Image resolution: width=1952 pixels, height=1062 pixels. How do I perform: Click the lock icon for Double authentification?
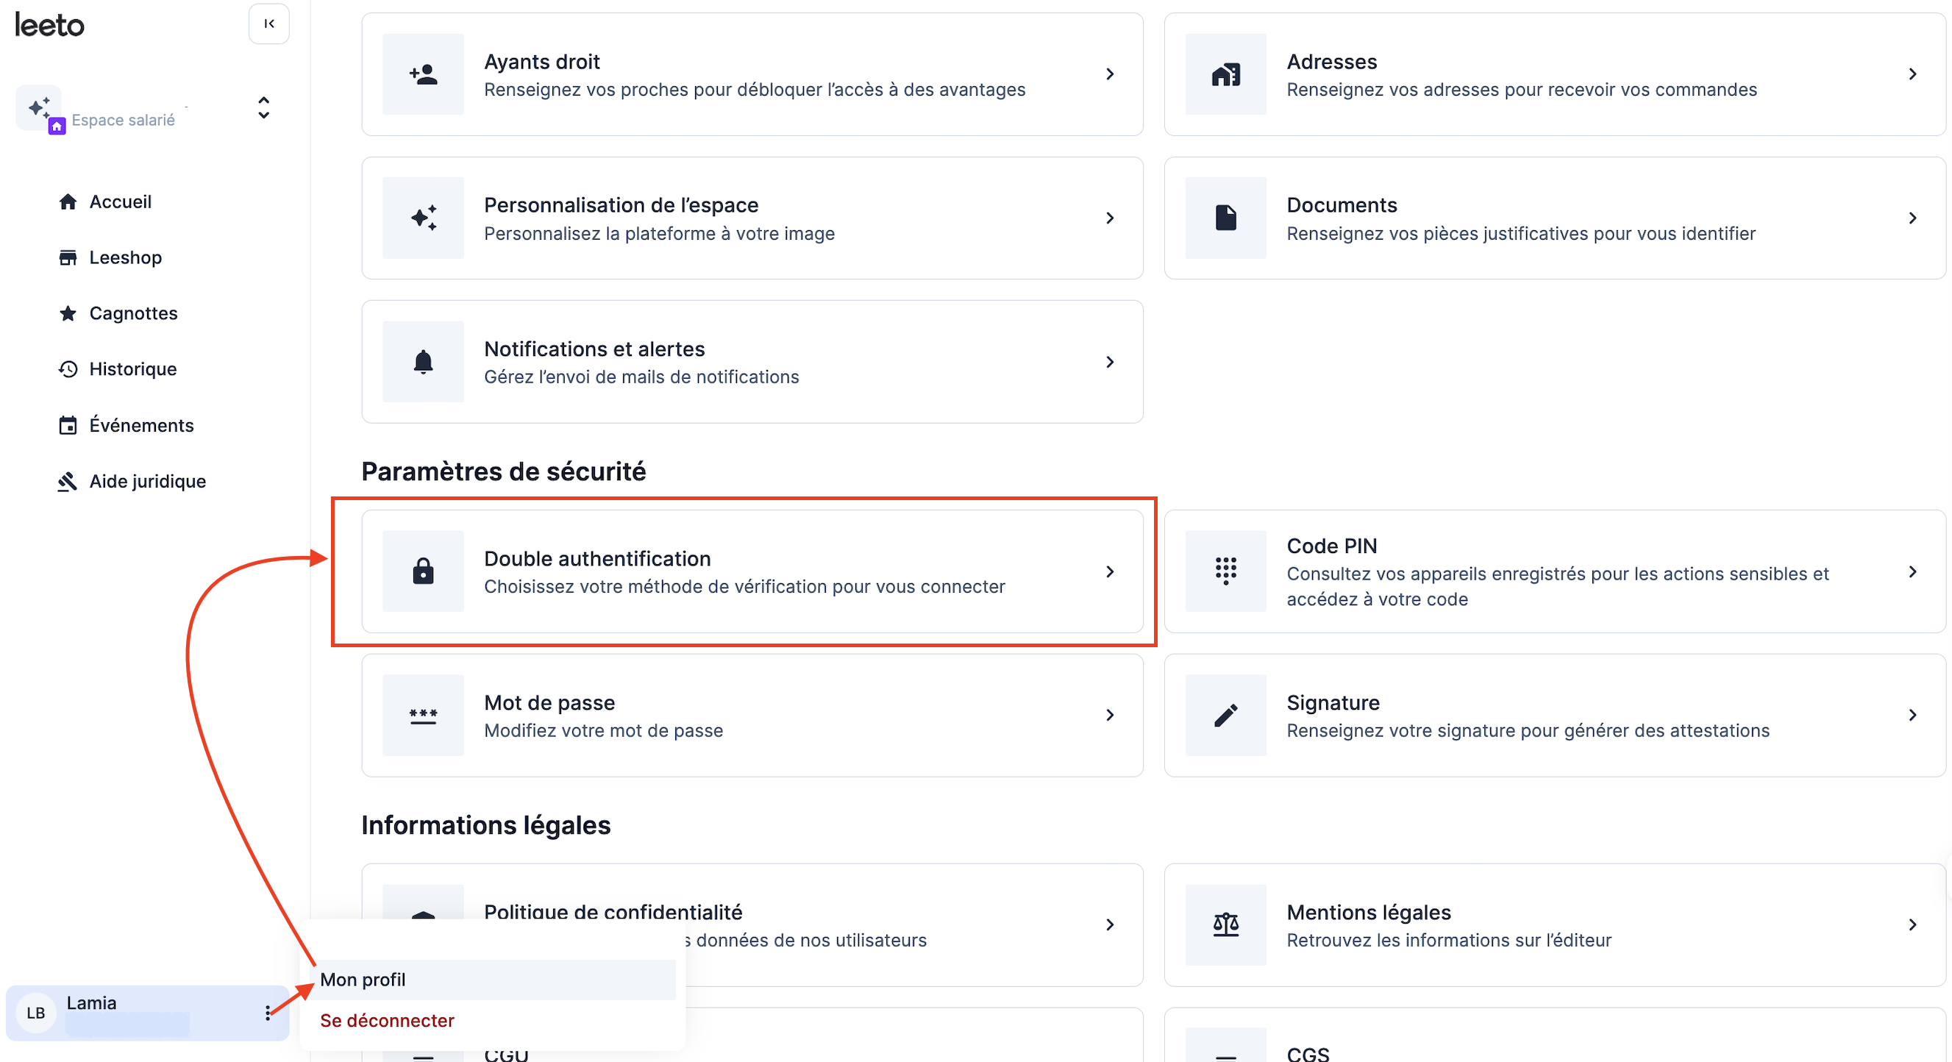[423, 571]
